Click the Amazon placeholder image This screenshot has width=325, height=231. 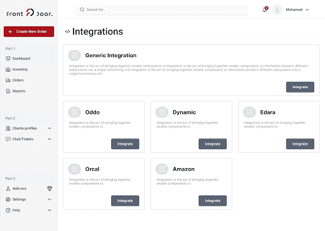pos(162,169)
